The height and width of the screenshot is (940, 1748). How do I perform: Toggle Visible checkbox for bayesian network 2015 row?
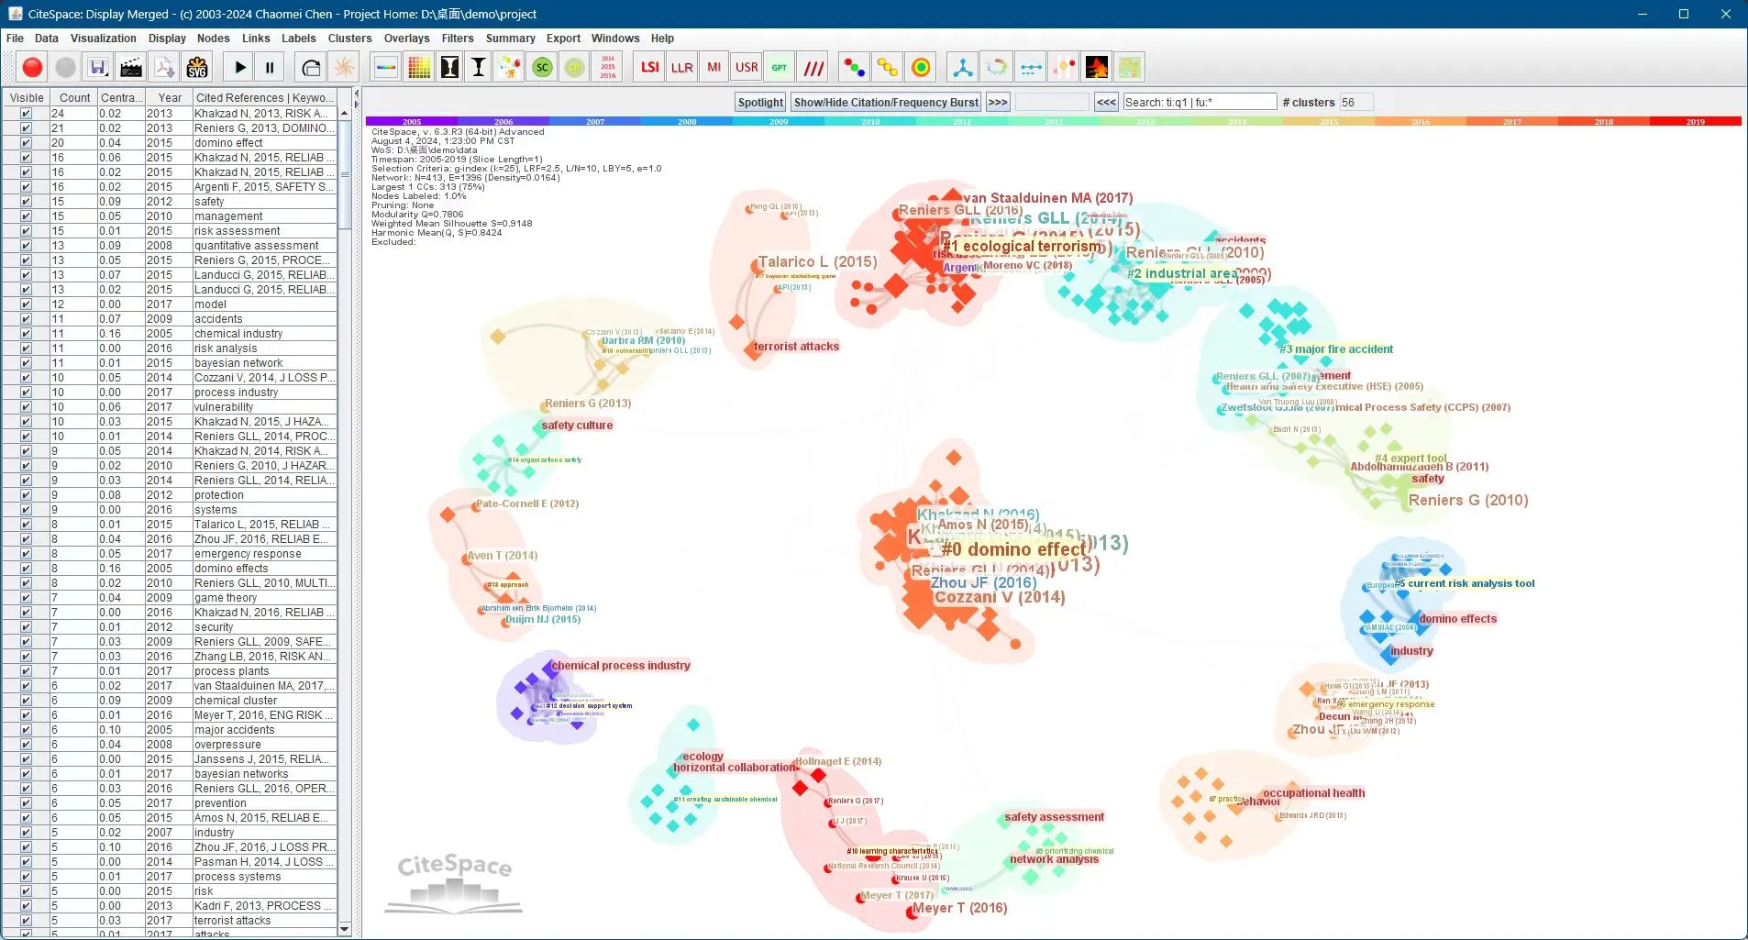coord(26,363)
